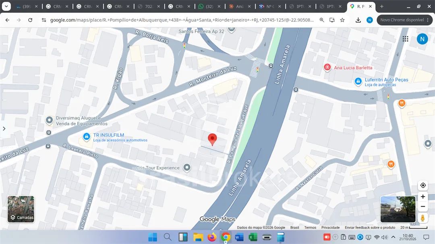
Task: Open Chrome downloads
Action: coord(358,20)
